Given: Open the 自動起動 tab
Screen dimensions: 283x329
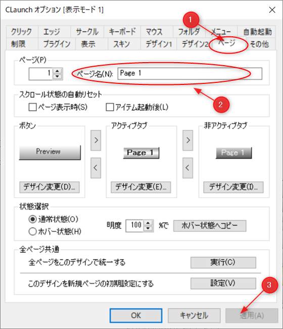Looking at the screenshot, I should (x=256, y=32).
